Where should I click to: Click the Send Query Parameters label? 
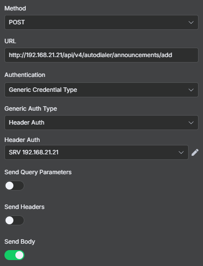tap(38, 172)
